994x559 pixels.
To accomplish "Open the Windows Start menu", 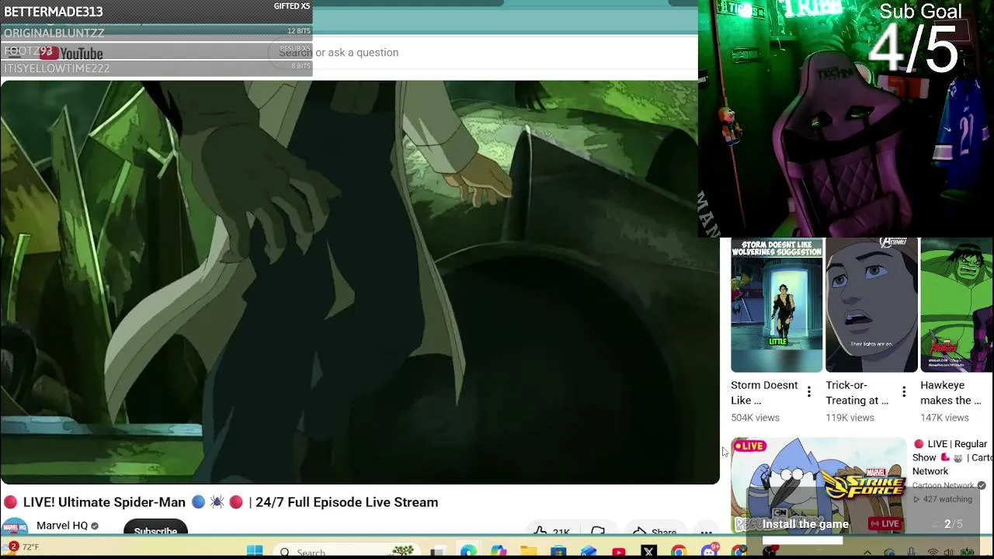I will click(255, 551).
